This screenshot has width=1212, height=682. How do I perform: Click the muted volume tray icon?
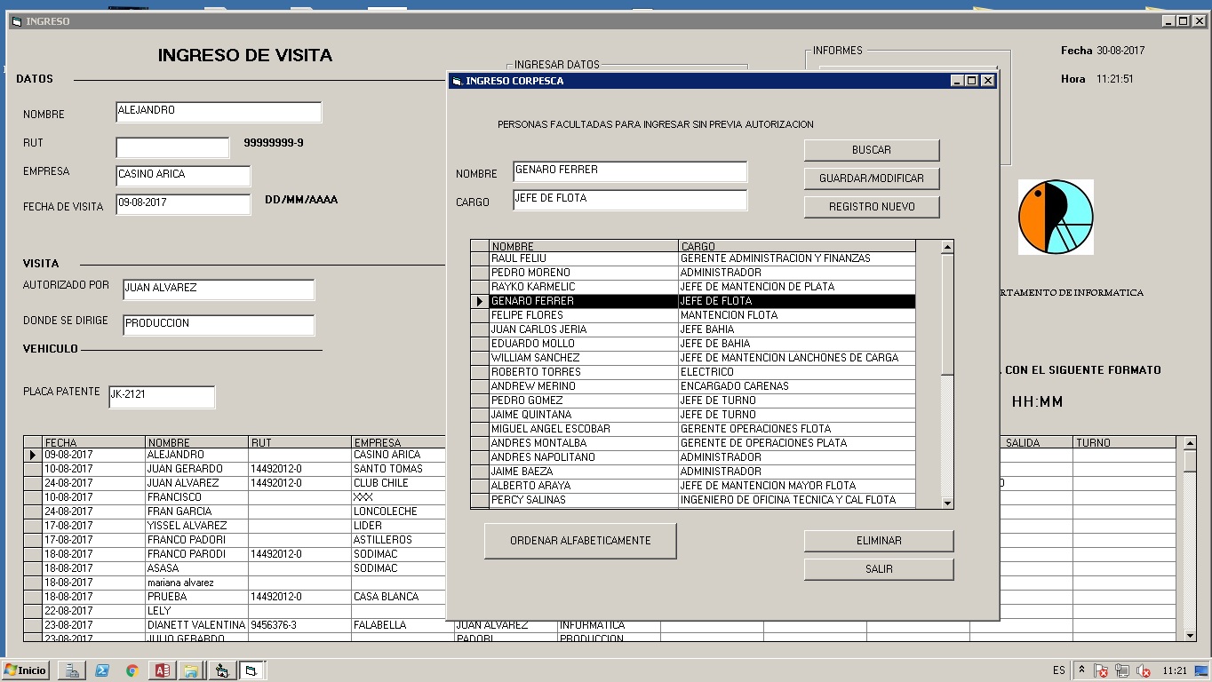(1144, 671)
